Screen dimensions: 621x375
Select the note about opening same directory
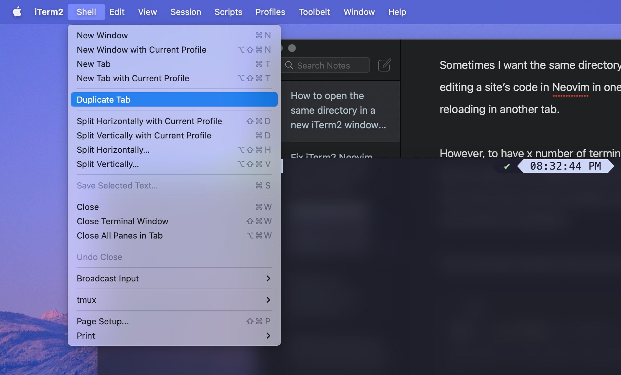tap(338, 110)
